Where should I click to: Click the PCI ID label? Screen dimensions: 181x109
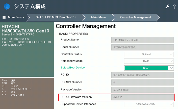[65, 75]
